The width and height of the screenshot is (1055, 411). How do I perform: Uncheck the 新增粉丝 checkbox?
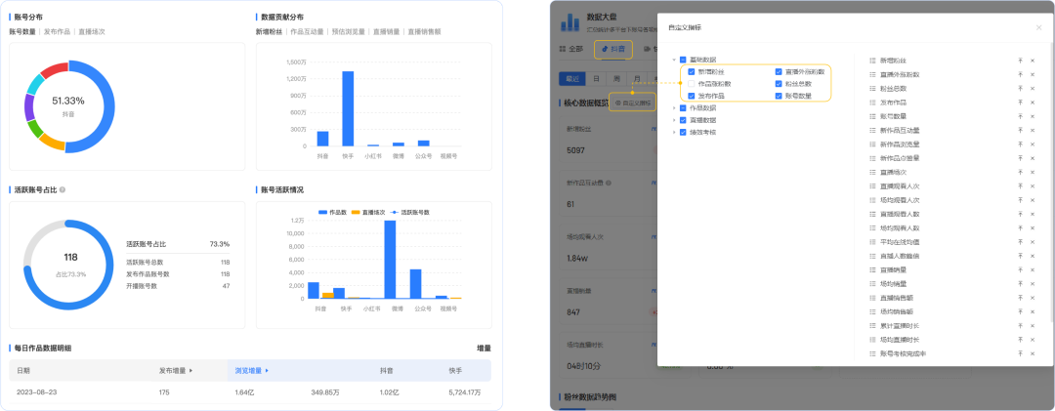[x=692, y=72]
